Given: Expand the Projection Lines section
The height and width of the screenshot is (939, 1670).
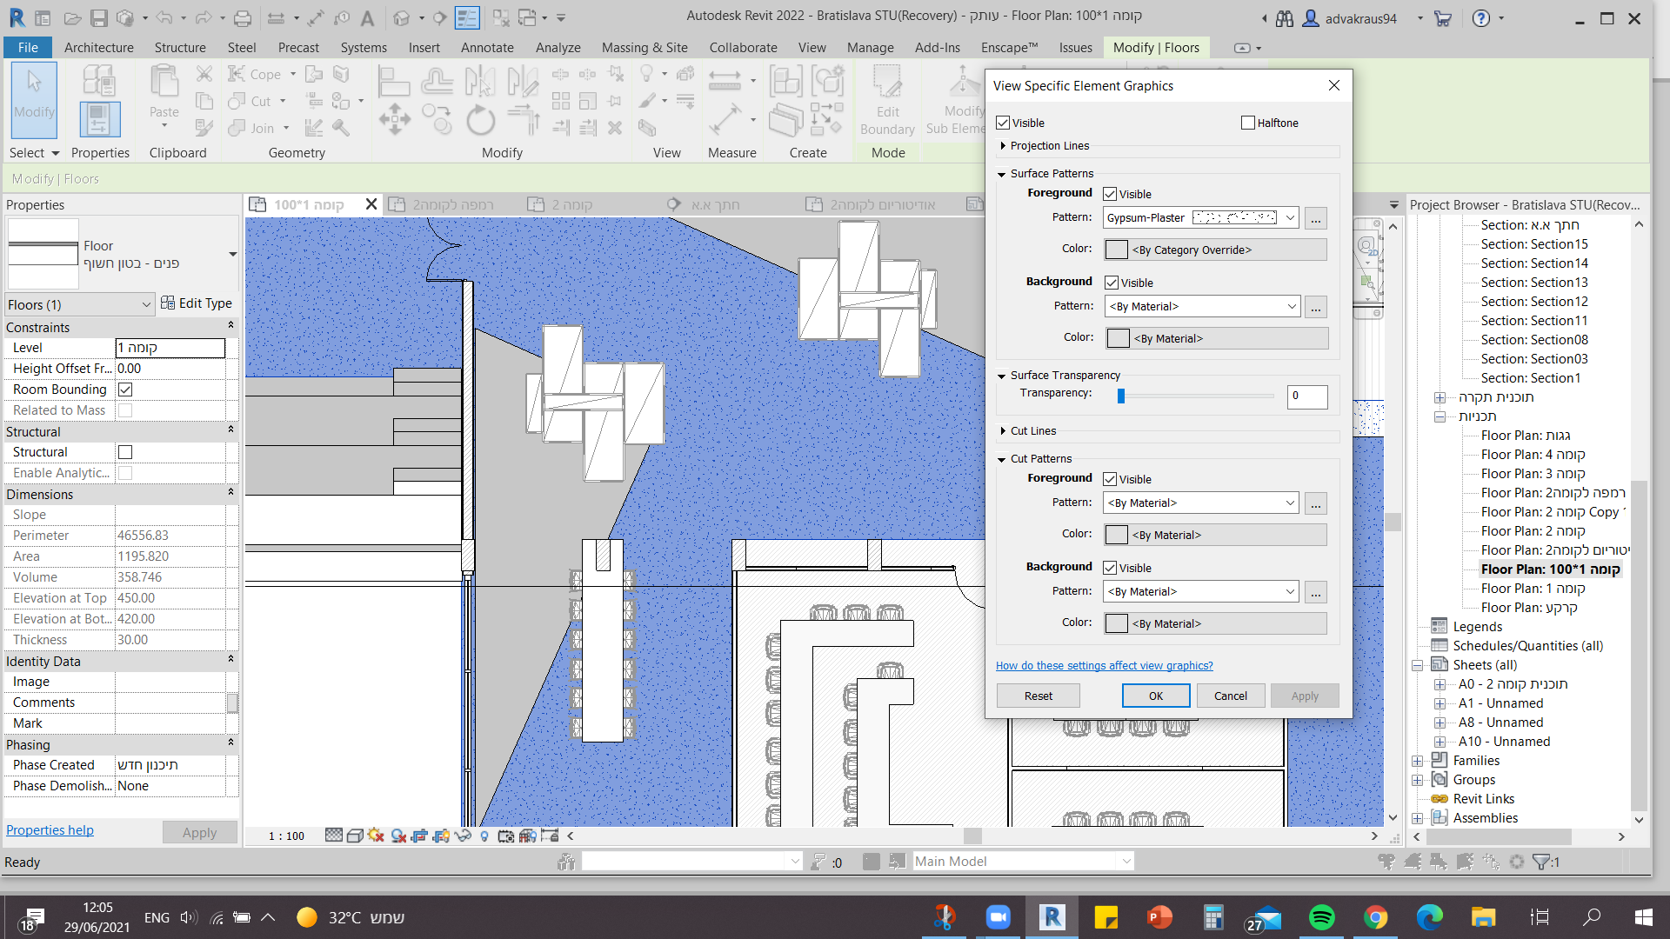Looking at the screenshot, I should 1002,146.
